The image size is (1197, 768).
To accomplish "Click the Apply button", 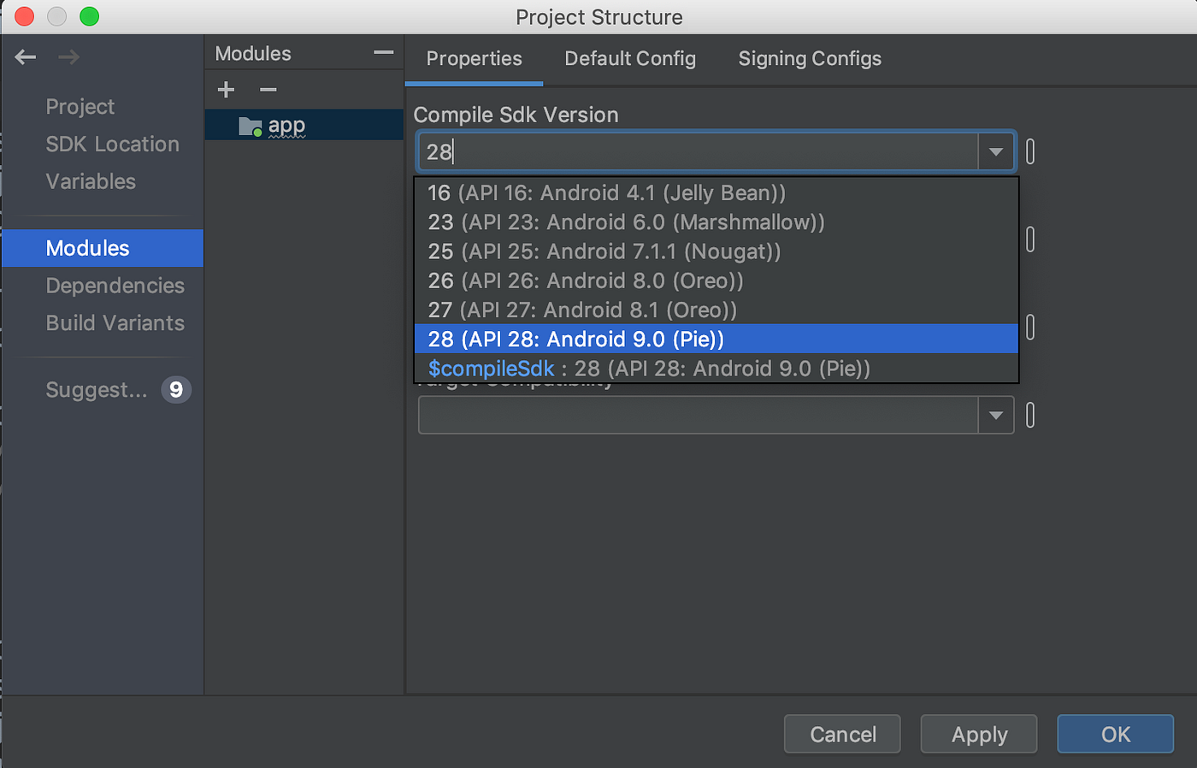I will 978,734.
